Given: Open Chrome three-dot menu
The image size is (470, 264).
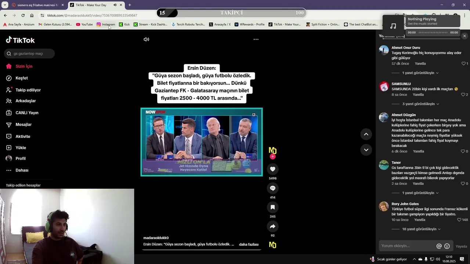Looking at the screenshot, I should [x=464, y=15].
